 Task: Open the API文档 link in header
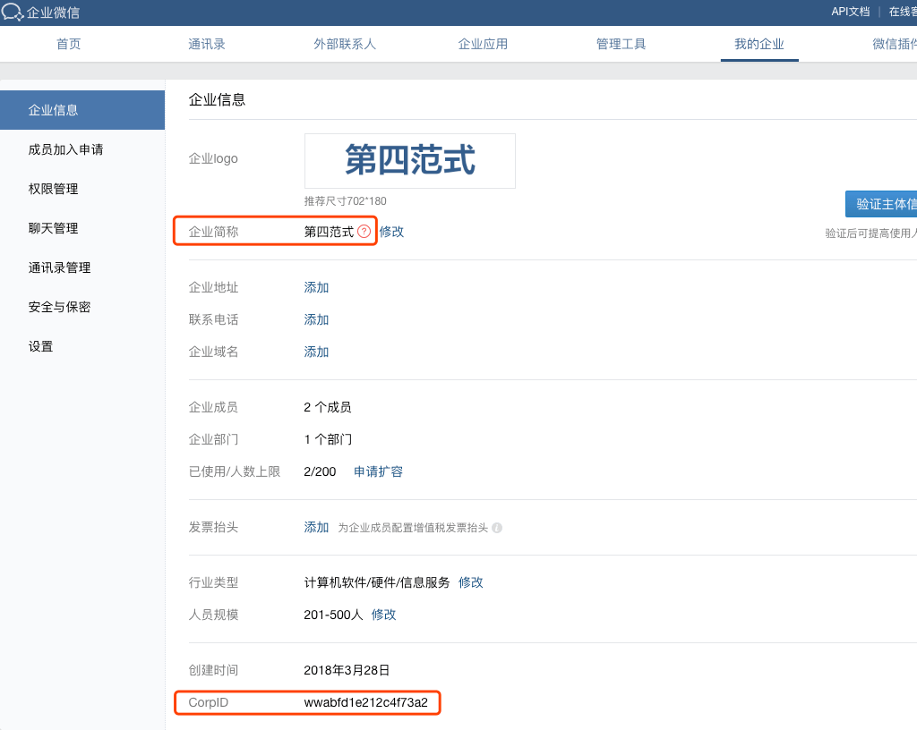point(851,12)
